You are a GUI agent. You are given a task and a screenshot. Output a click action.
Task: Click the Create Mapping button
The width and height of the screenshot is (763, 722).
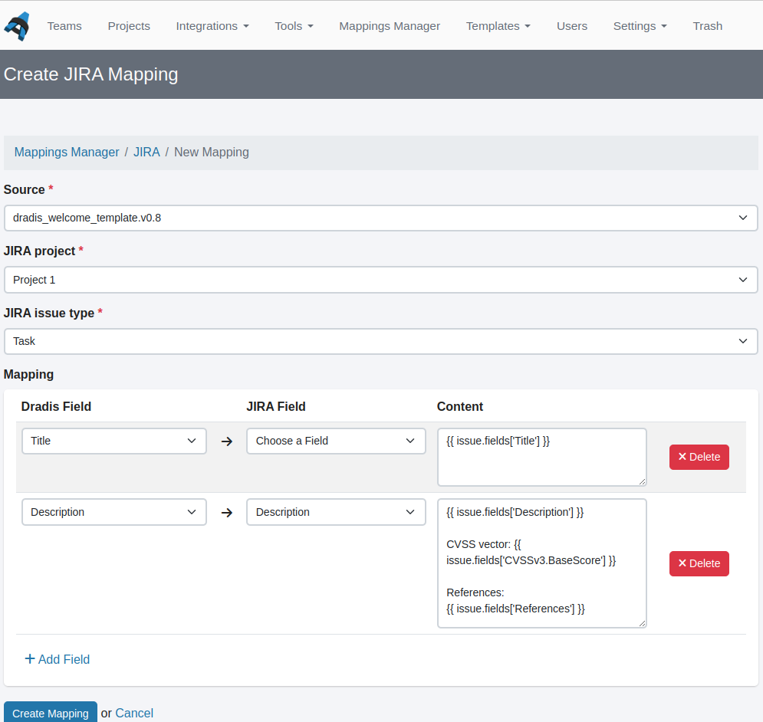pos(50,713)
